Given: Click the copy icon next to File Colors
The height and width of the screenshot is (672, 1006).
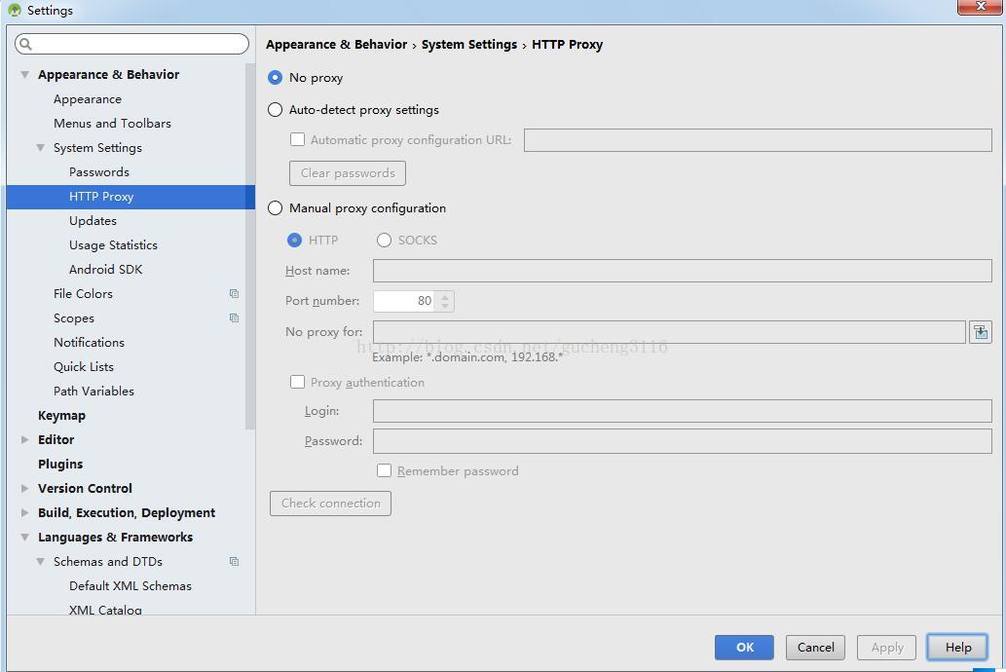Looking at the screenshot, I should [234, 293].
